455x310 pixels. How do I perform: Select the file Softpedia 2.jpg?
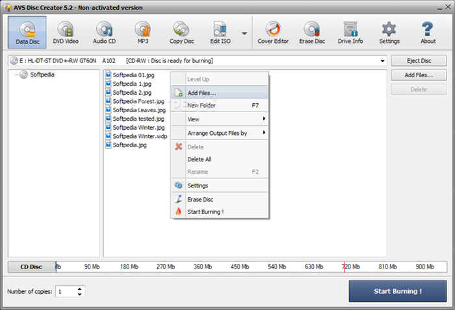[x=132, y=93]
